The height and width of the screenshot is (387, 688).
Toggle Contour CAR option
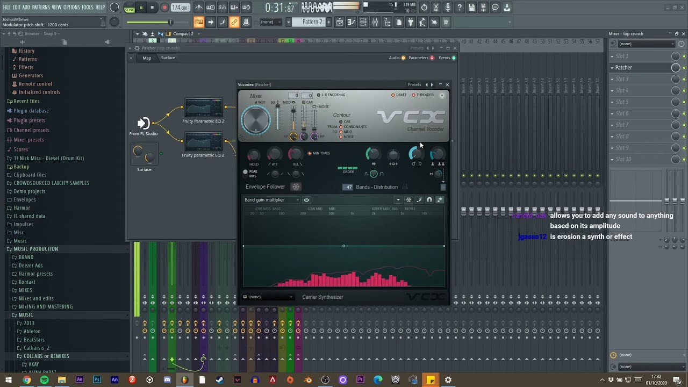click(x=344, y=122)
